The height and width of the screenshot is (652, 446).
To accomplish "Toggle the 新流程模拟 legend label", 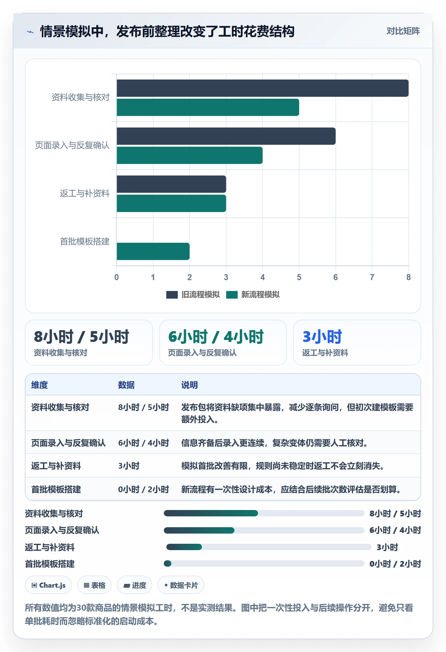I will (x=261, y=294).
